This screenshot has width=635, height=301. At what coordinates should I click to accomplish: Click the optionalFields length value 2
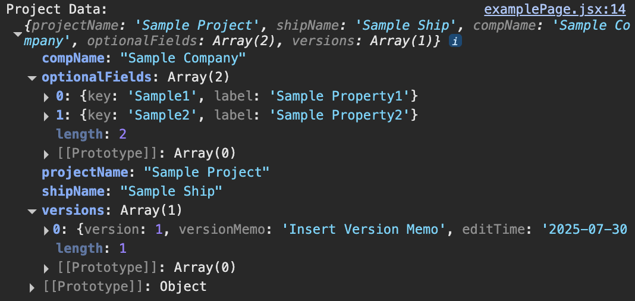click(122, 134)
